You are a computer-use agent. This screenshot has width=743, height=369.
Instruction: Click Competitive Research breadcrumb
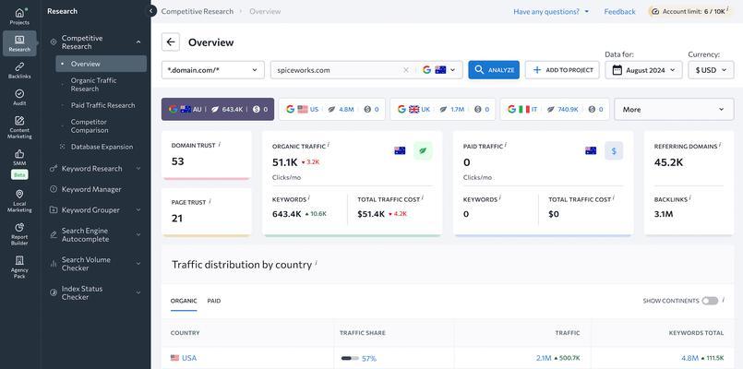198,11
